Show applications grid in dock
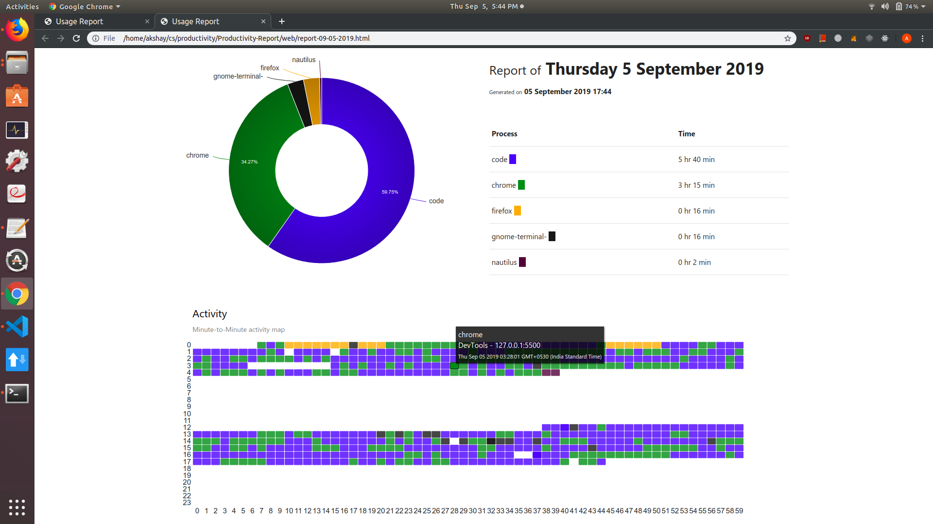This screenshot has height=524, width=933. point(17,507)
